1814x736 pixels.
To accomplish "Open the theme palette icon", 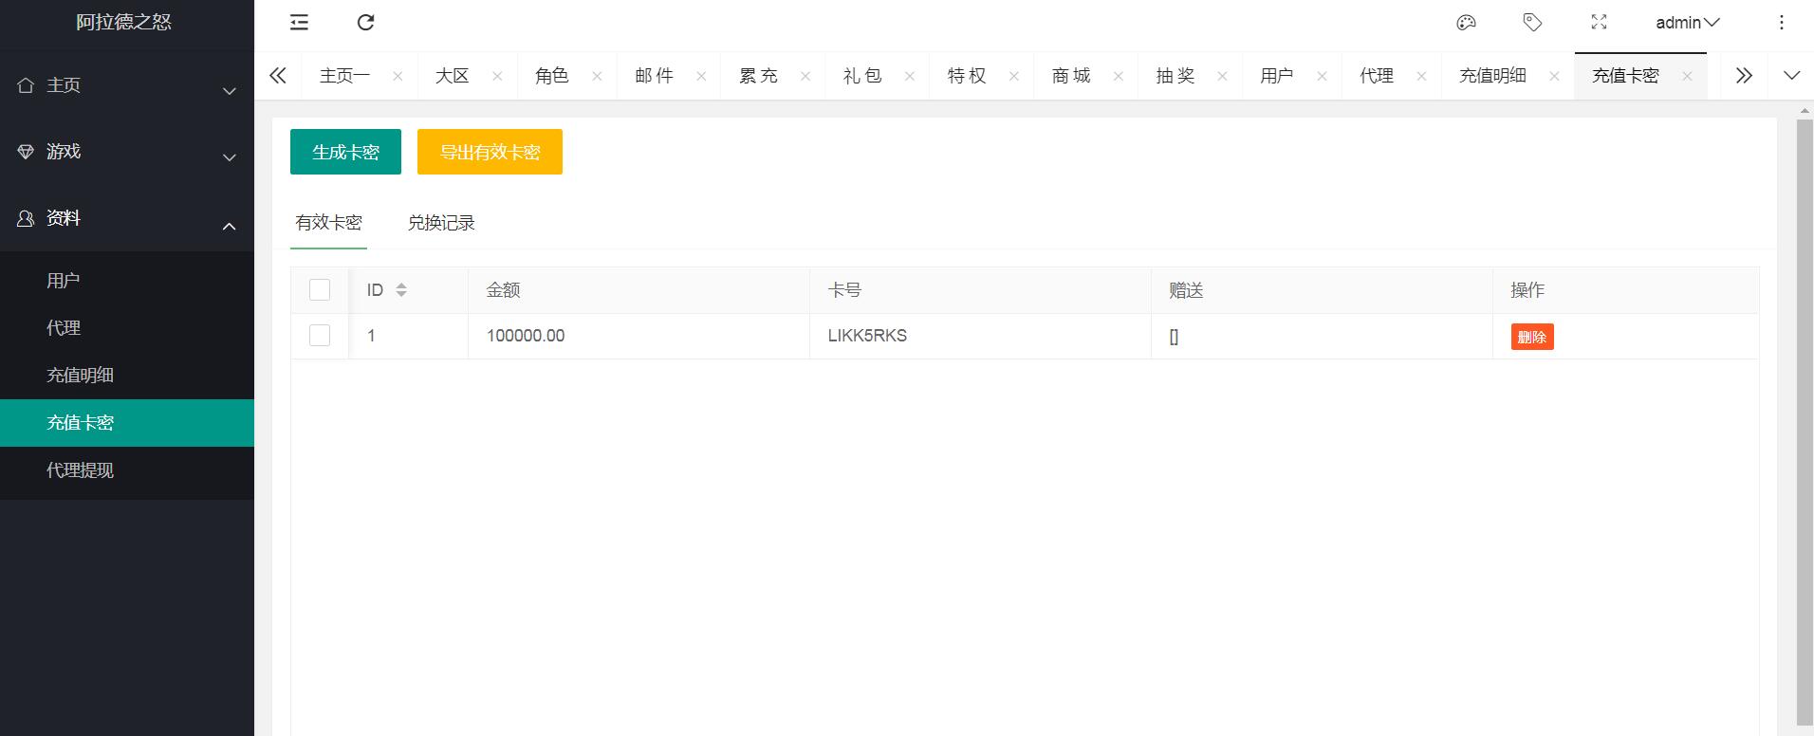I will click(x=1466, y=23).
